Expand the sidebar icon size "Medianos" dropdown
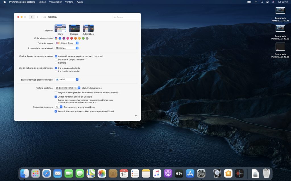The width and height of the screenshot is (291, 181). coord(67,48)
